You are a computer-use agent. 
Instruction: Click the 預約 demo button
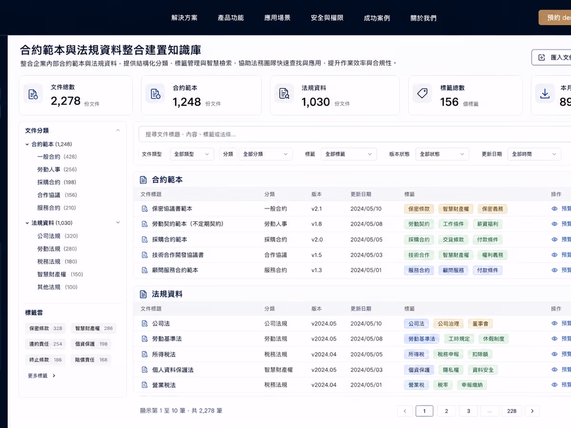[555, 18]
